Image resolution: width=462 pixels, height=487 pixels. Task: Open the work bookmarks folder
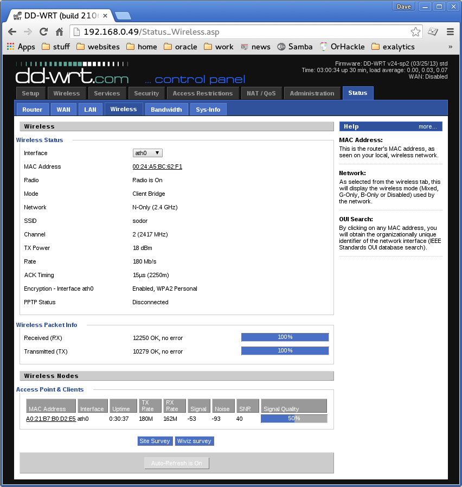click(x=219, y=47)
